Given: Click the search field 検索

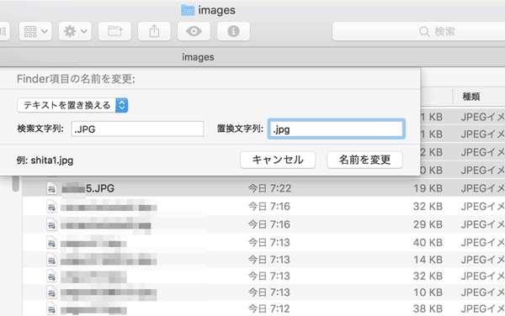Looking at the screenshot, I should pyautogui.click(x=418, y=31).
